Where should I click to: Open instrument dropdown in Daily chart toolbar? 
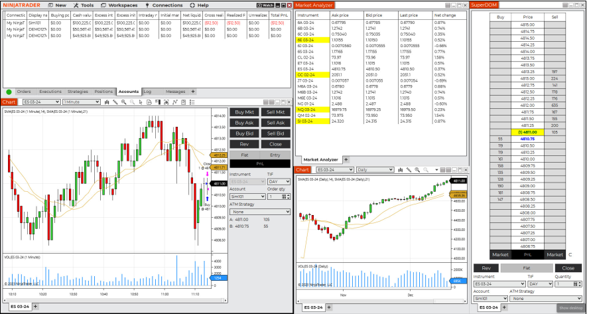click(x=335, y=169)
